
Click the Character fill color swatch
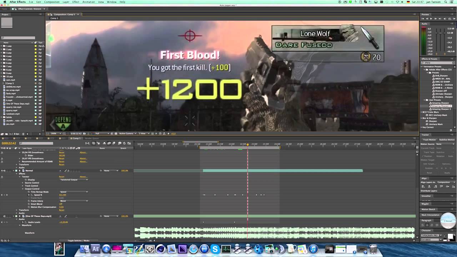tap(450, 237)
